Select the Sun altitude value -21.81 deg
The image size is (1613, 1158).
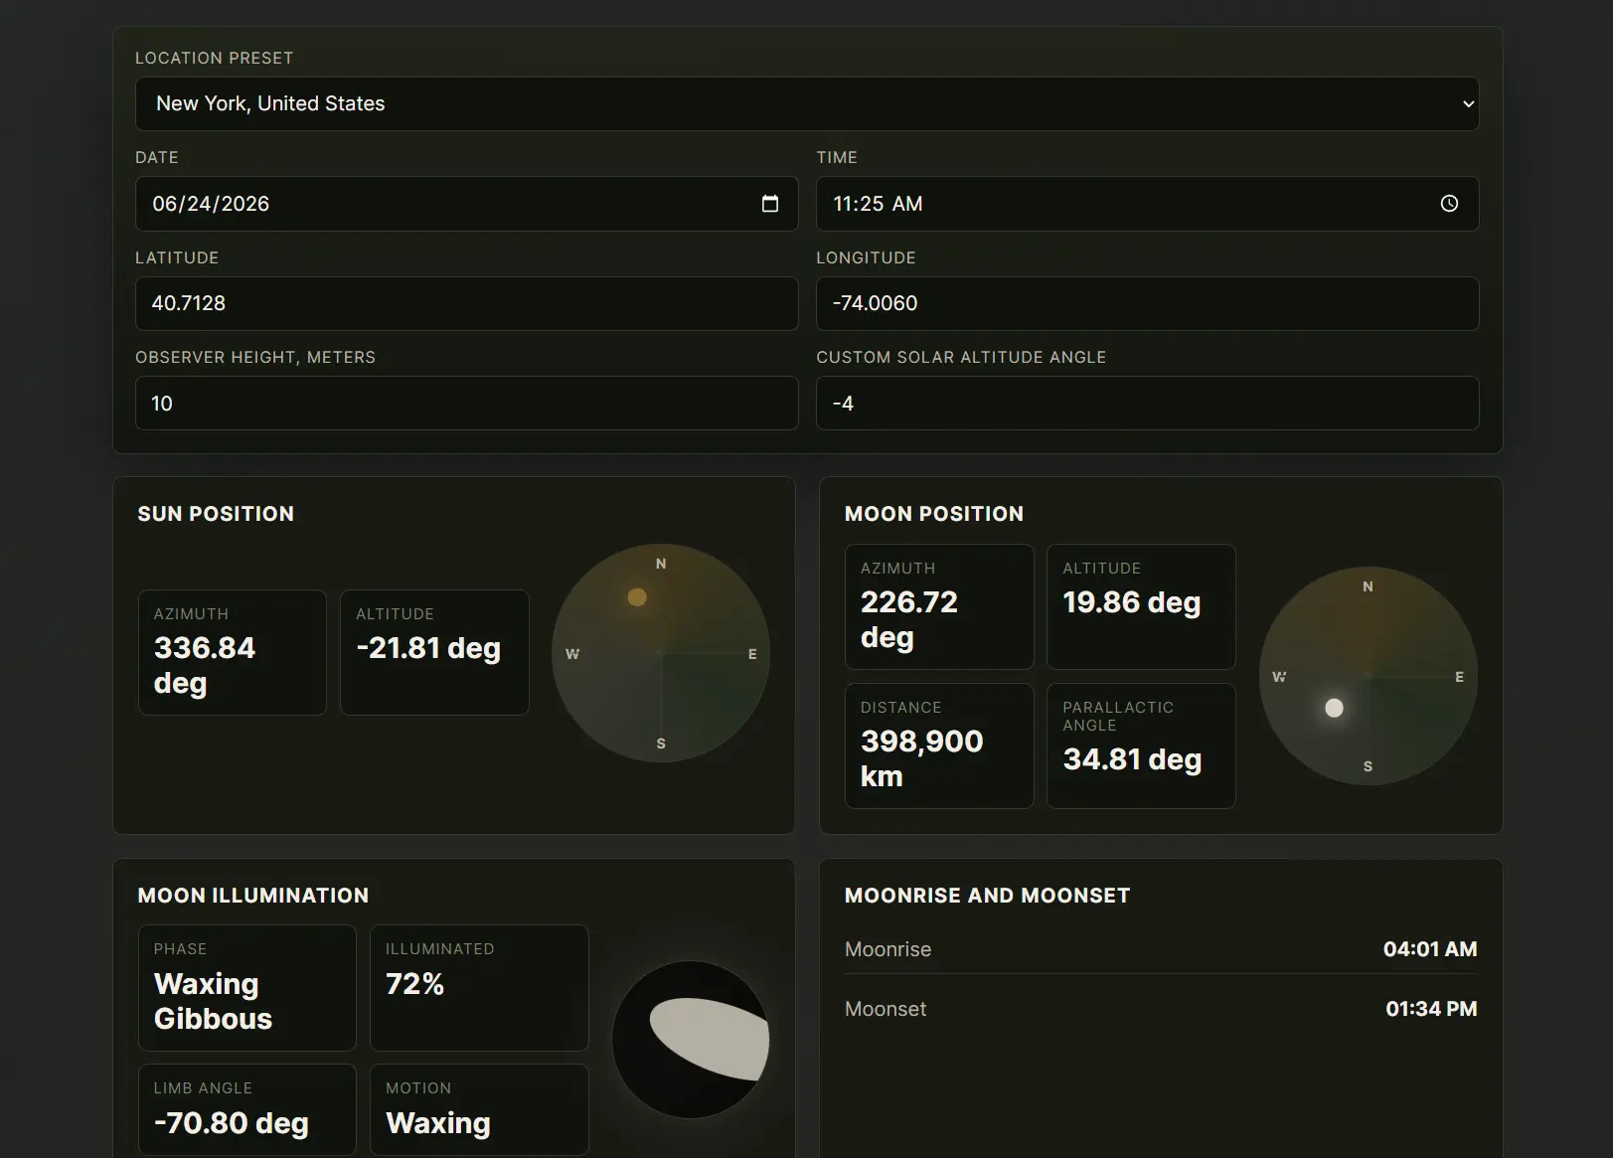(x=428, y=648)
